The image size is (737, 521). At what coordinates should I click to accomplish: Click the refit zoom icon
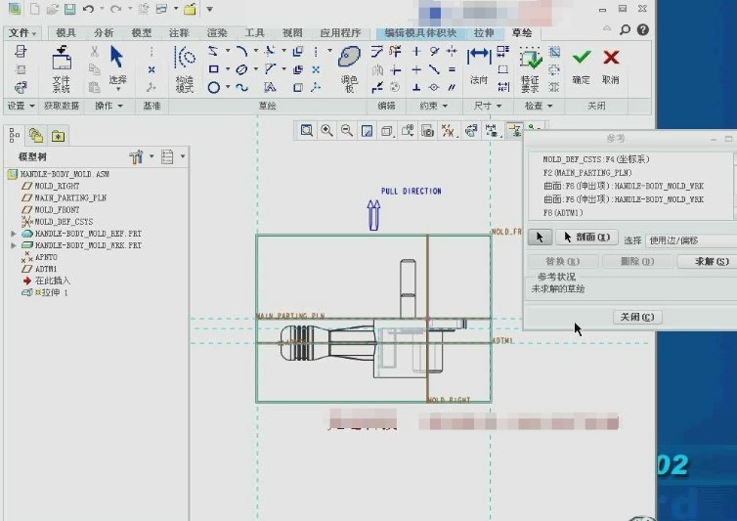(307, 130)
